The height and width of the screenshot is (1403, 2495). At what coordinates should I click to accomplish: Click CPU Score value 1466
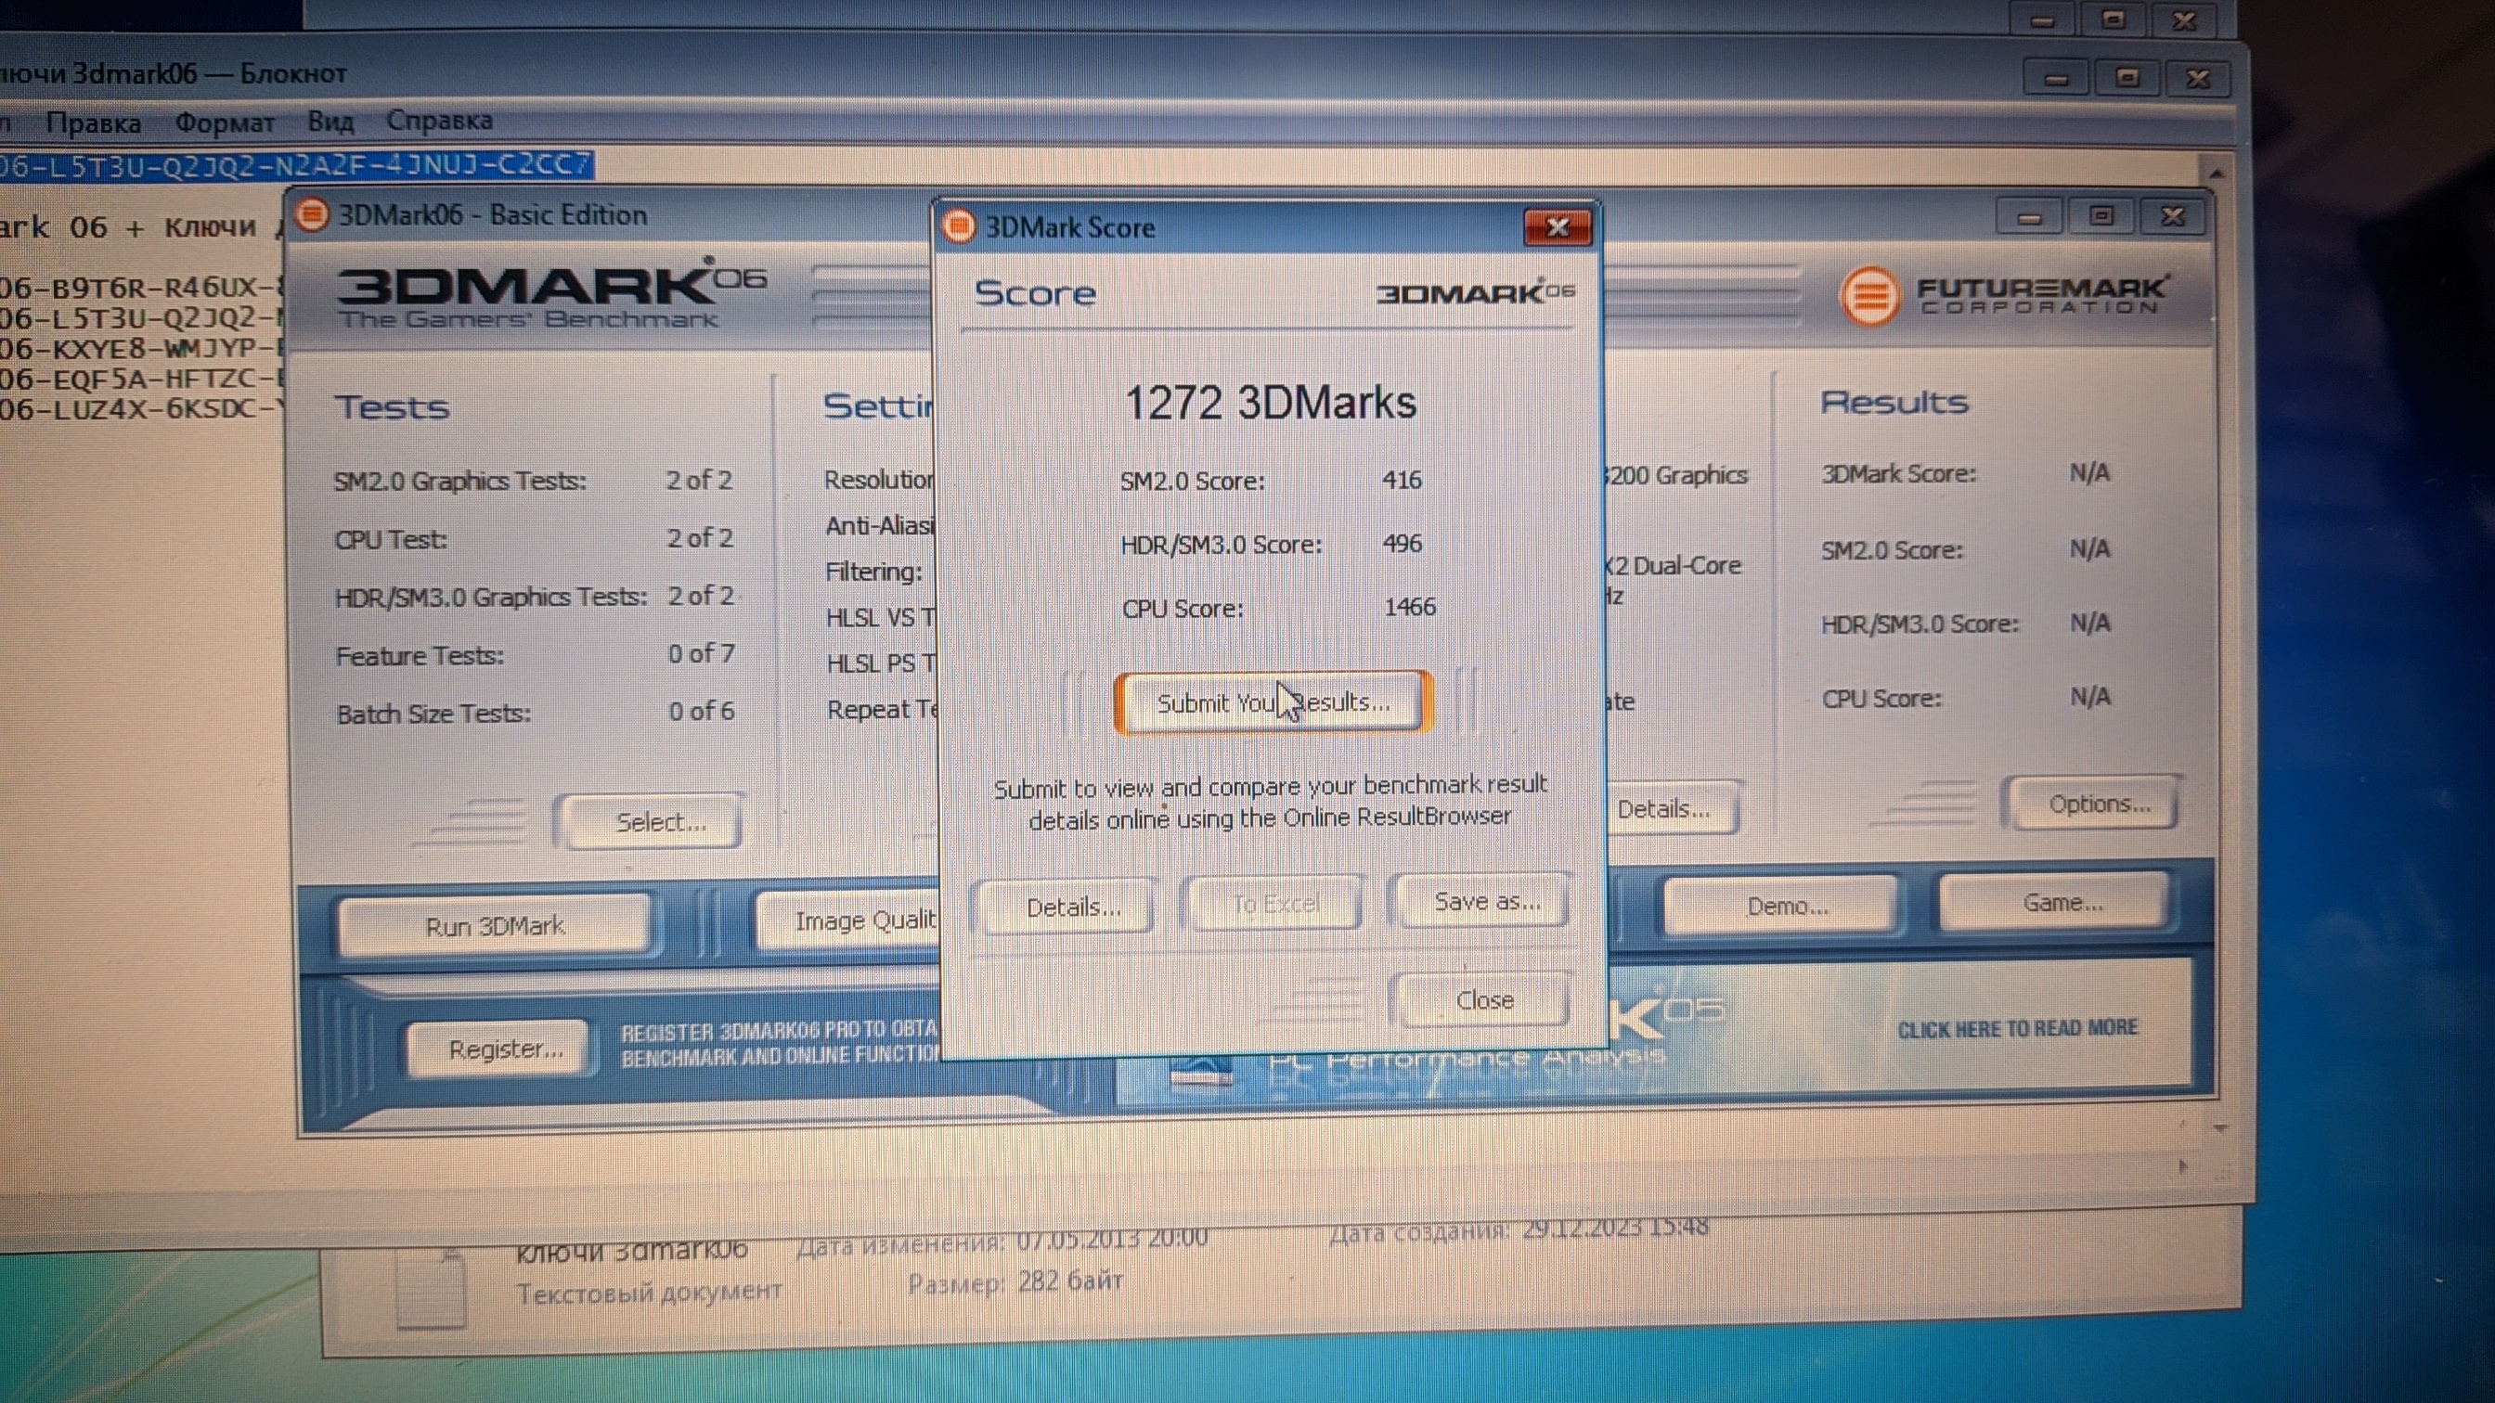click(x=1410, y=607)
